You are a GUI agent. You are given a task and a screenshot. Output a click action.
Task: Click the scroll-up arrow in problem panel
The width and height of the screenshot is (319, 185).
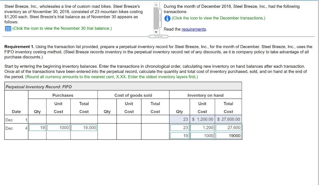156,4
